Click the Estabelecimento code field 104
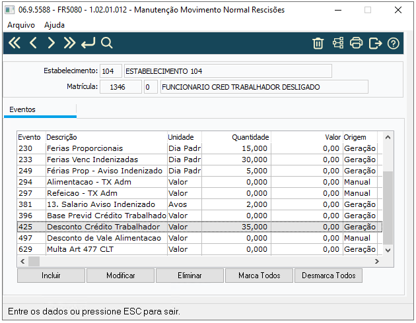 [x=111, y=71]
